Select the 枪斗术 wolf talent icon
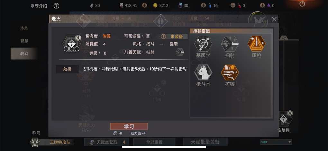The width and height of the screenshot is (328, 151). coord(203,72)
